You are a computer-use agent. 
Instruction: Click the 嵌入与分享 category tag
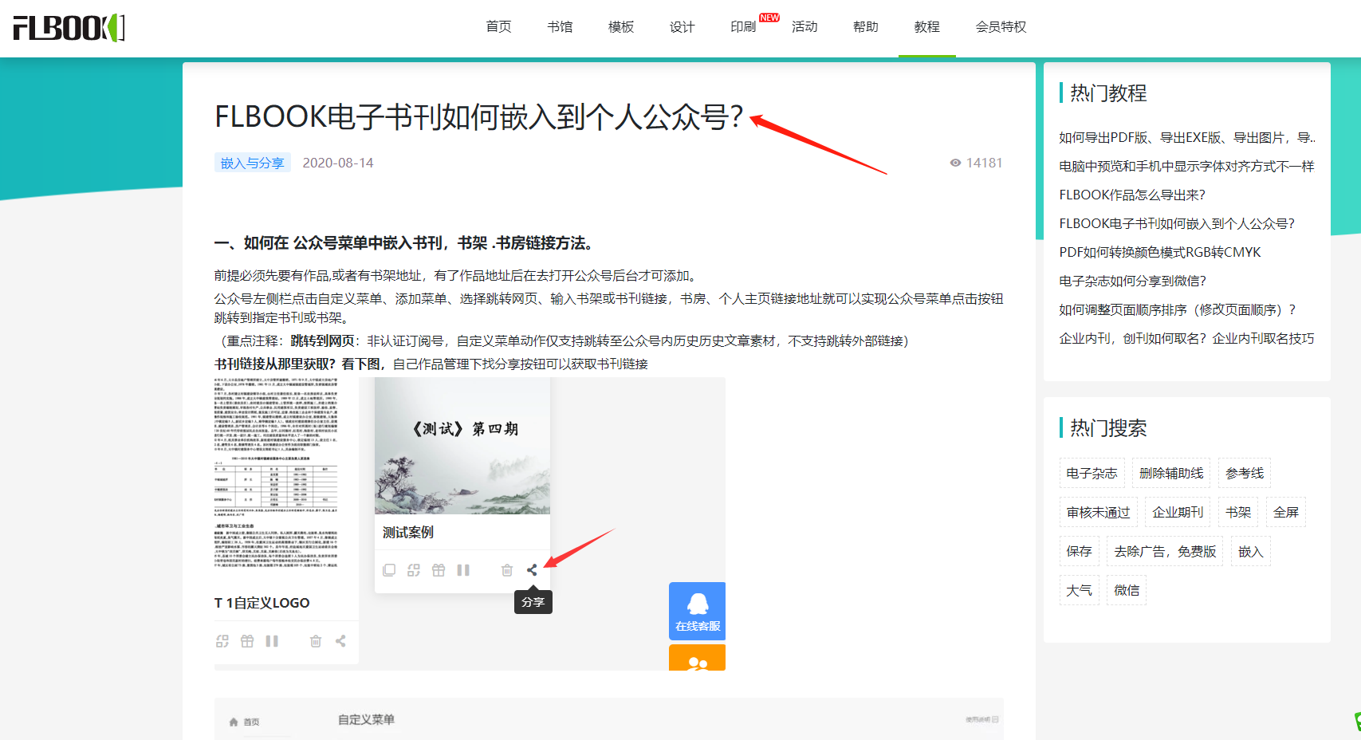(252, 163)
